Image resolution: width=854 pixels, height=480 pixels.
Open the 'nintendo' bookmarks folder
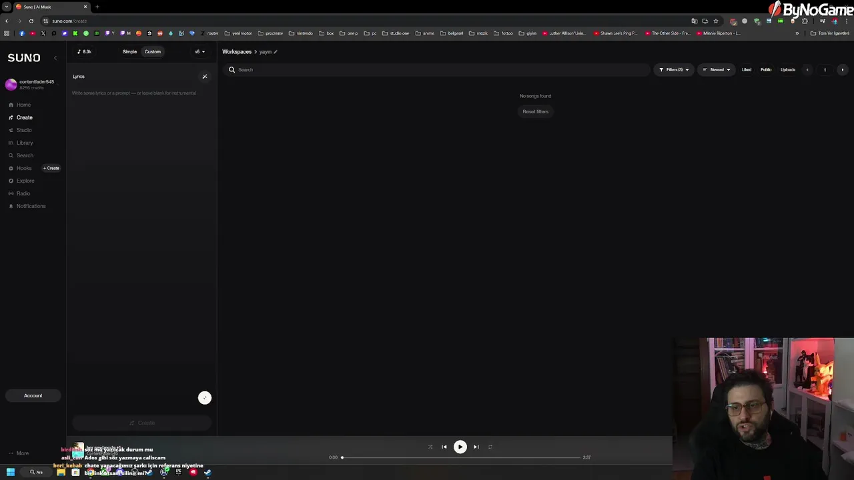coord(301,33)
